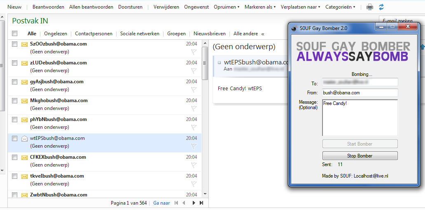Click the blue refresh icon in the toolbar

click(x=381, y=7)
